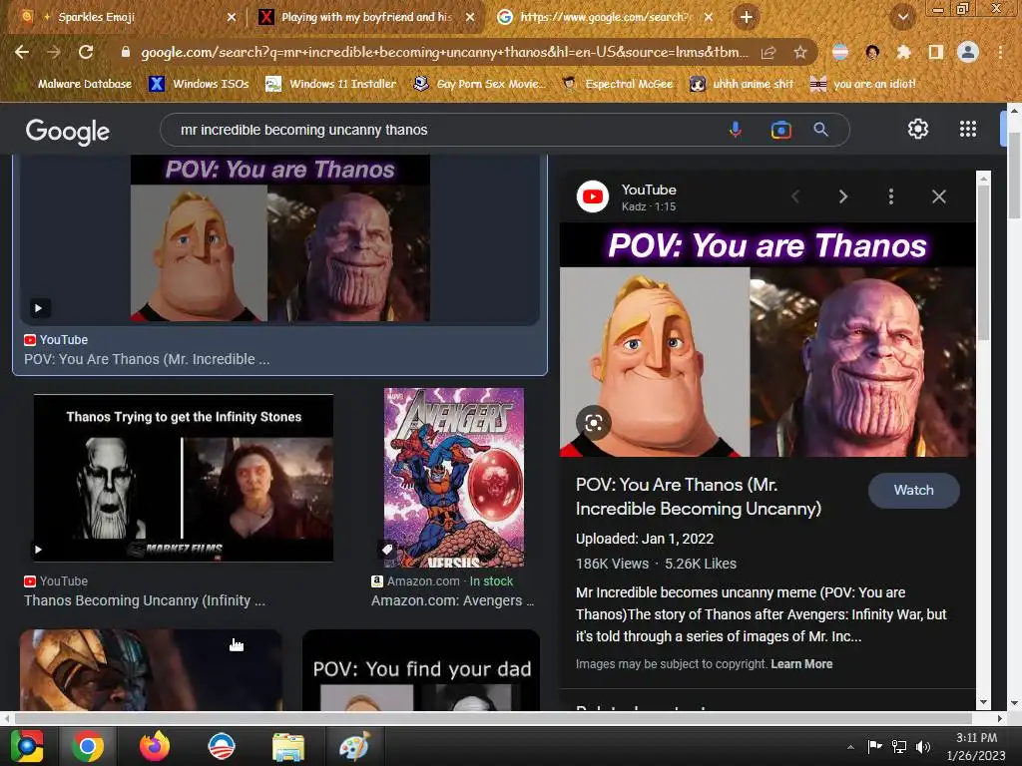Open Paint palette icon in taskbar
This screenshot has height=766, width=1022.
coord(354,746)
